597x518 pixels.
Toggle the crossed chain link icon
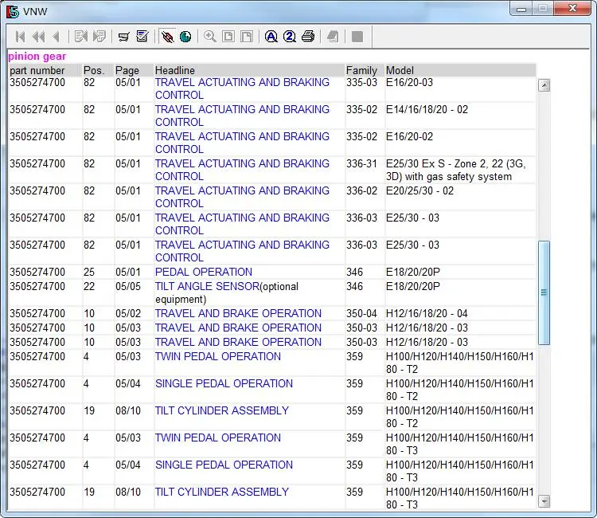(167, 37)
